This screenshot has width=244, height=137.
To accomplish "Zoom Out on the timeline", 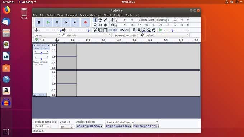I will click(139, 30).
